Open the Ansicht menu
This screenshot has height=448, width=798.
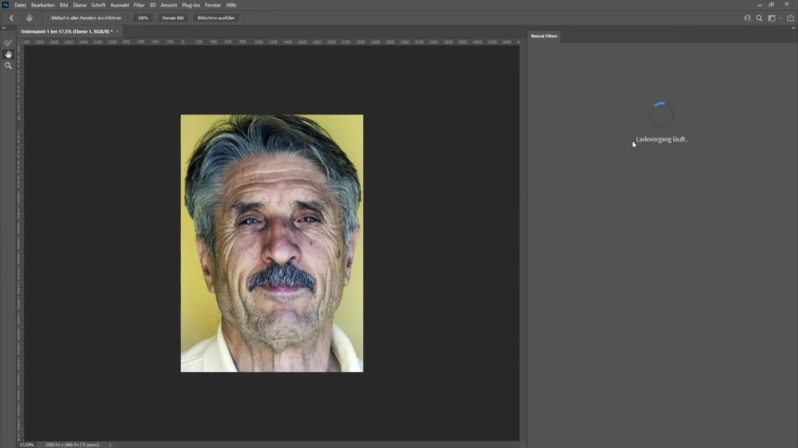pyautogui.click(x=169, y=5)
